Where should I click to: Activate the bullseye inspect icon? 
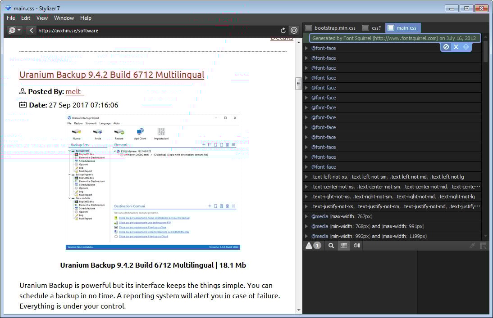[x=294, y=31]
